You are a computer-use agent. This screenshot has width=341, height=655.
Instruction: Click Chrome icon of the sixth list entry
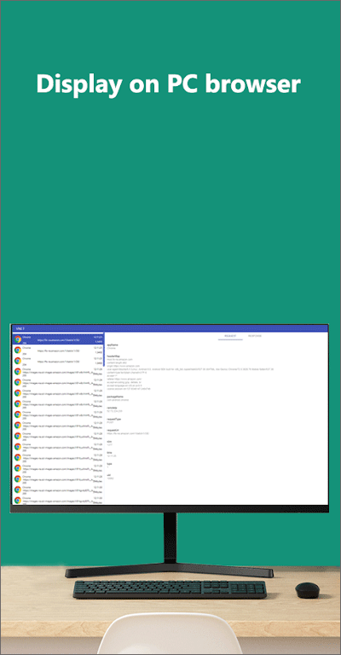[x=18, y=392]
